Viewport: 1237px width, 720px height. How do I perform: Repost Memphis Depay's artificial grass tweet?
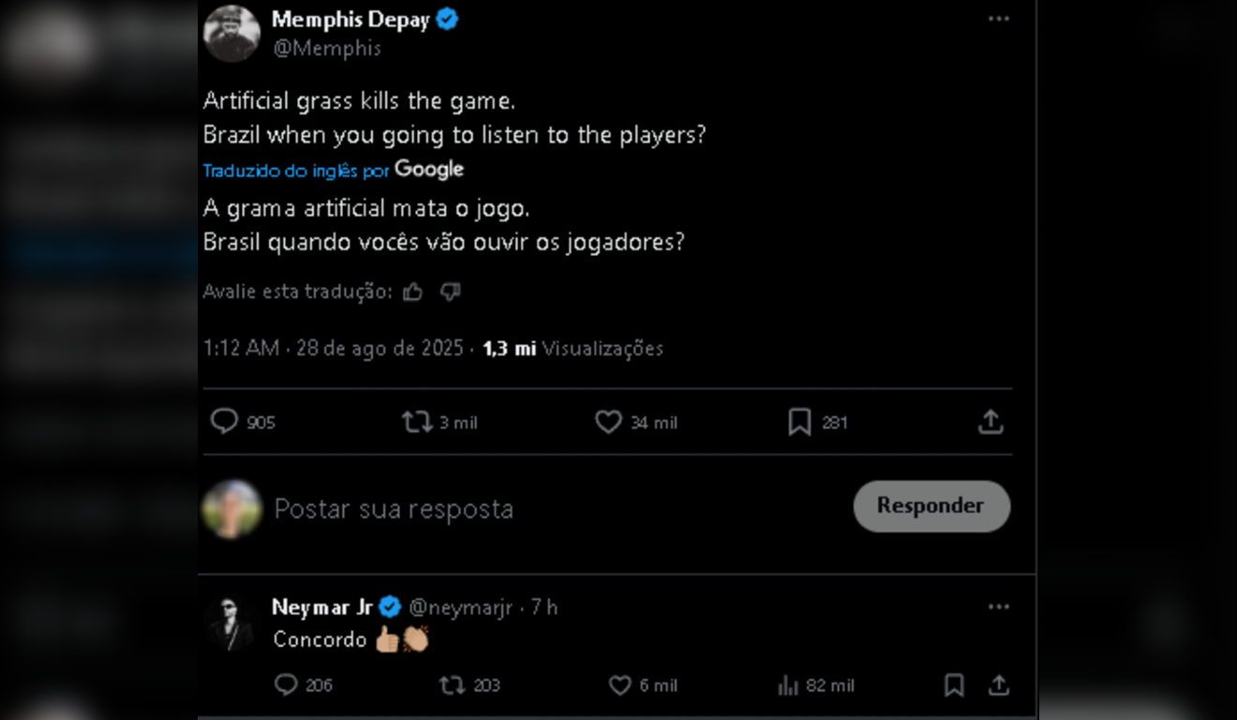pos(417,422)
